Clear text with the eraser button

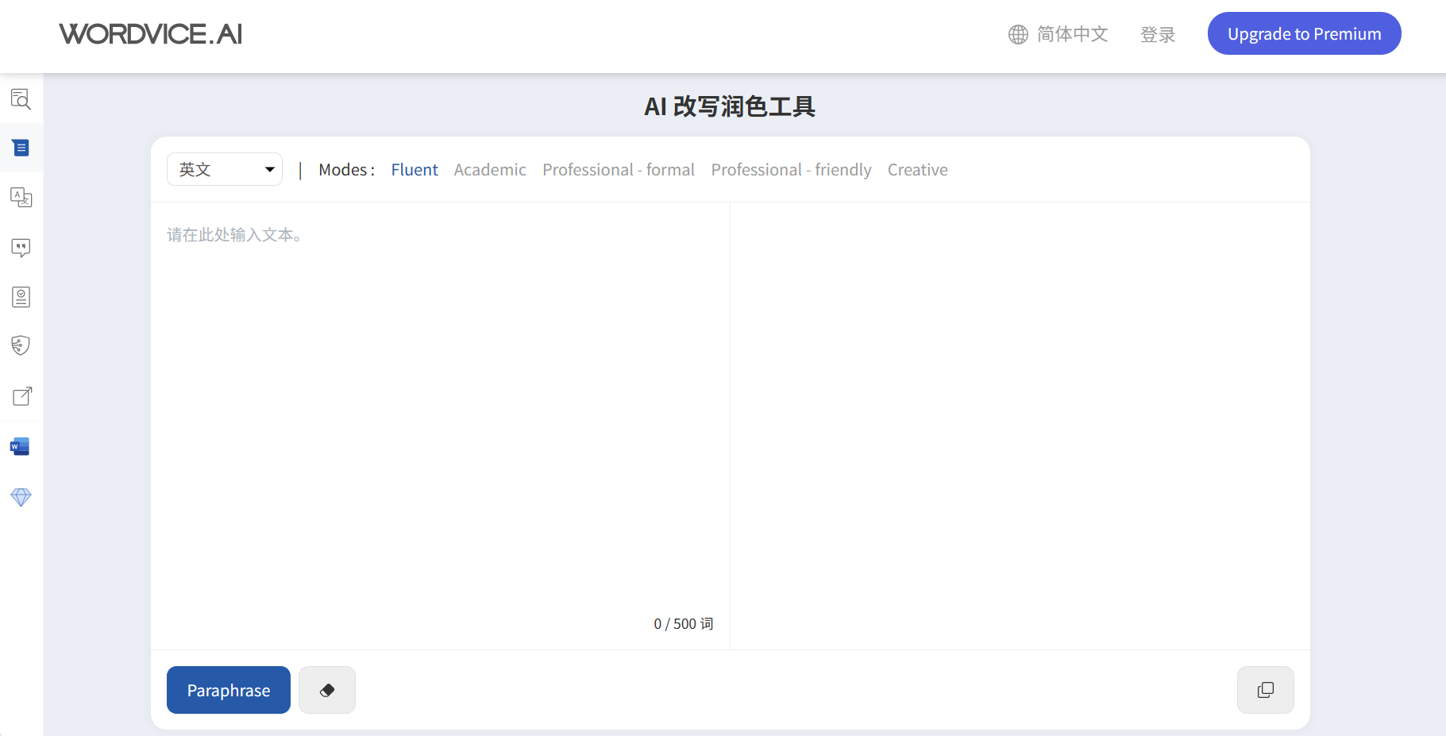(326, 690)
